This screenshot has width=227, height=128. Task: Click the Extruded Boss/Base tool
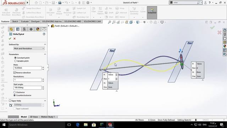pyautogui.click(x=6, y=12)
